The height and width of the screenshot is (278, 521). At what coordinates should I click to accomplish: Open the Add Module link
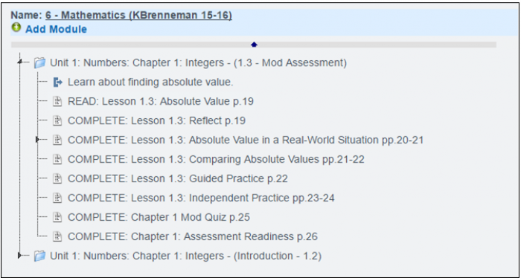tap(56, 29)
